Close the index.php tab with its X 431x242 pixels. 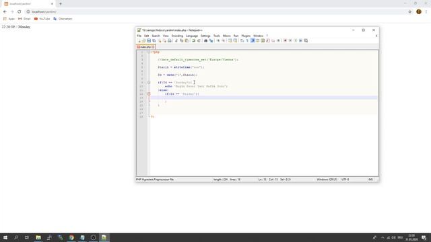(x=153, y=47)
